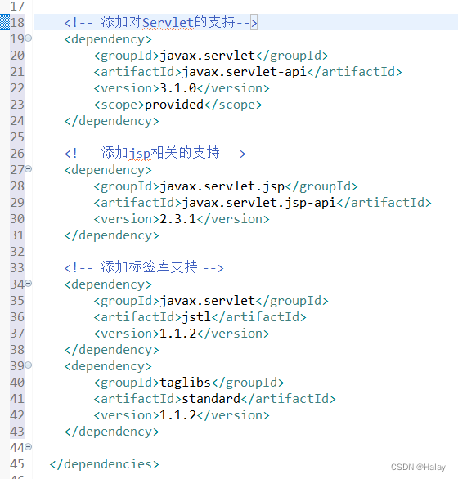Screen dimensions: 458x479
Task: Place cursor in the Servlet support comment
Action: click(161, 22)
